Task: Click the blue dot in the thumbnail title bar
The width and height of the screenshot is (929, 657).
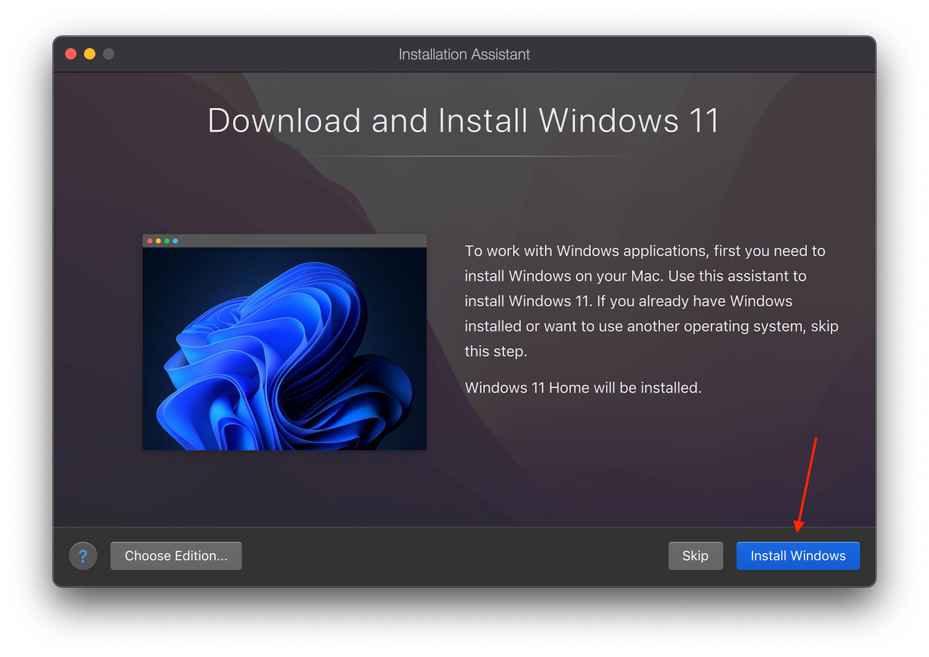Action: pos(175,240)
